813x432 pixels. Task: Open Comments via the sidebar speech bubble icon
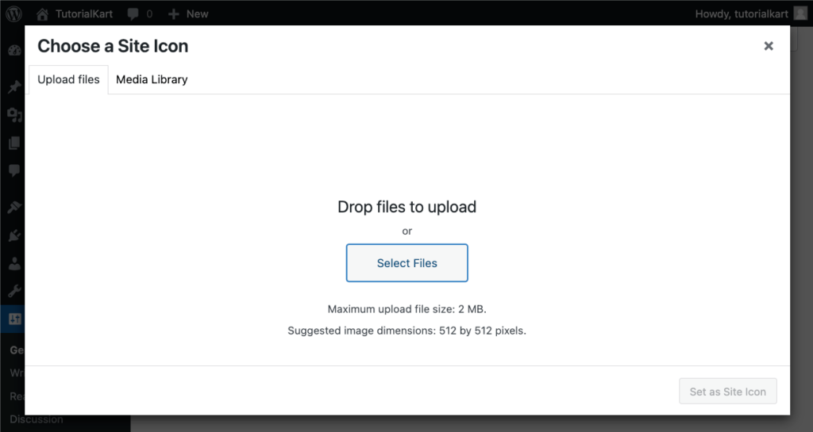pyautogui.click(x=14, y=170)
